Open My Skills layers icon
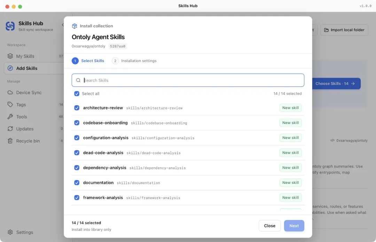 (x=10, y=56)
